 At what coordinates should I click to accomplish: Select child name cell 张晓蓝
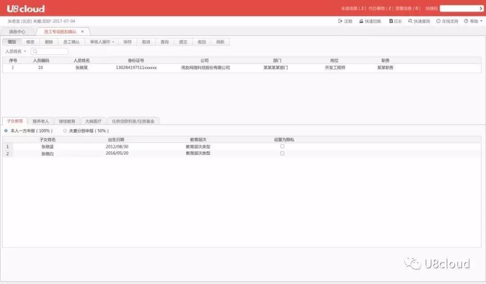click(47, 147)
